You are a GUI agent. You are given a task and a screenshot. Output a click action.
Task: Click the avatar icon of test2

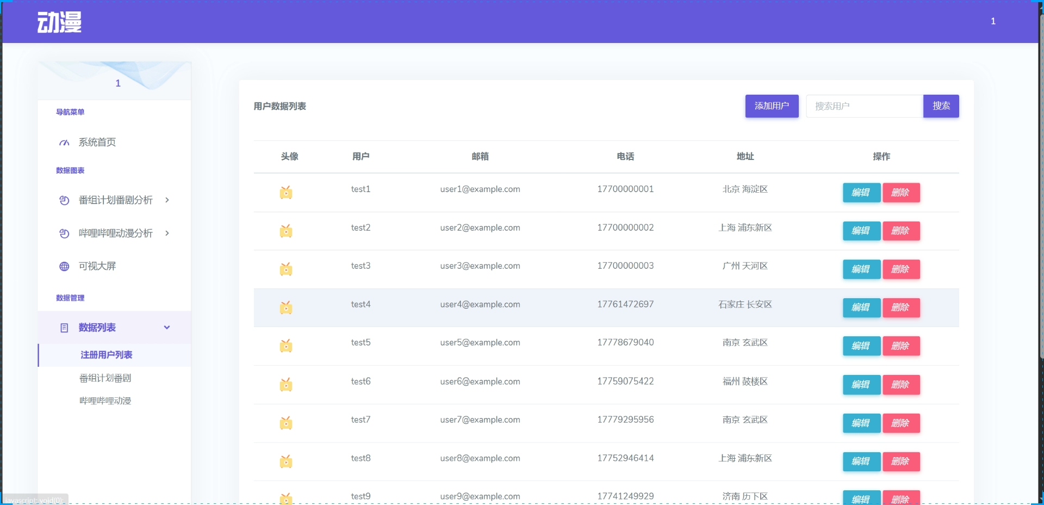click(286, 231)
